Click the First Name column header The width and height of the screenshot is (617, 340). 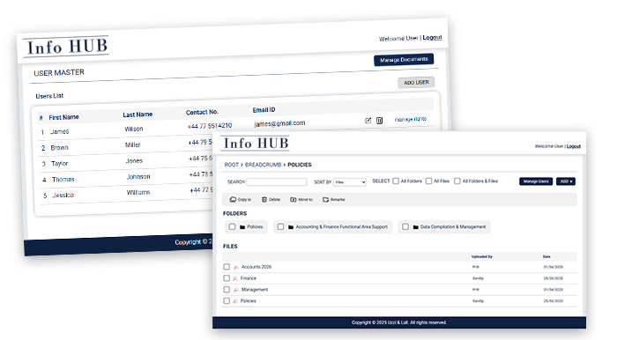pos(63,117)
